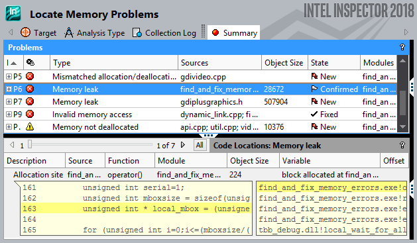Open the Target tab
This screenshot has height=243, width=417.
pos(38,32)
